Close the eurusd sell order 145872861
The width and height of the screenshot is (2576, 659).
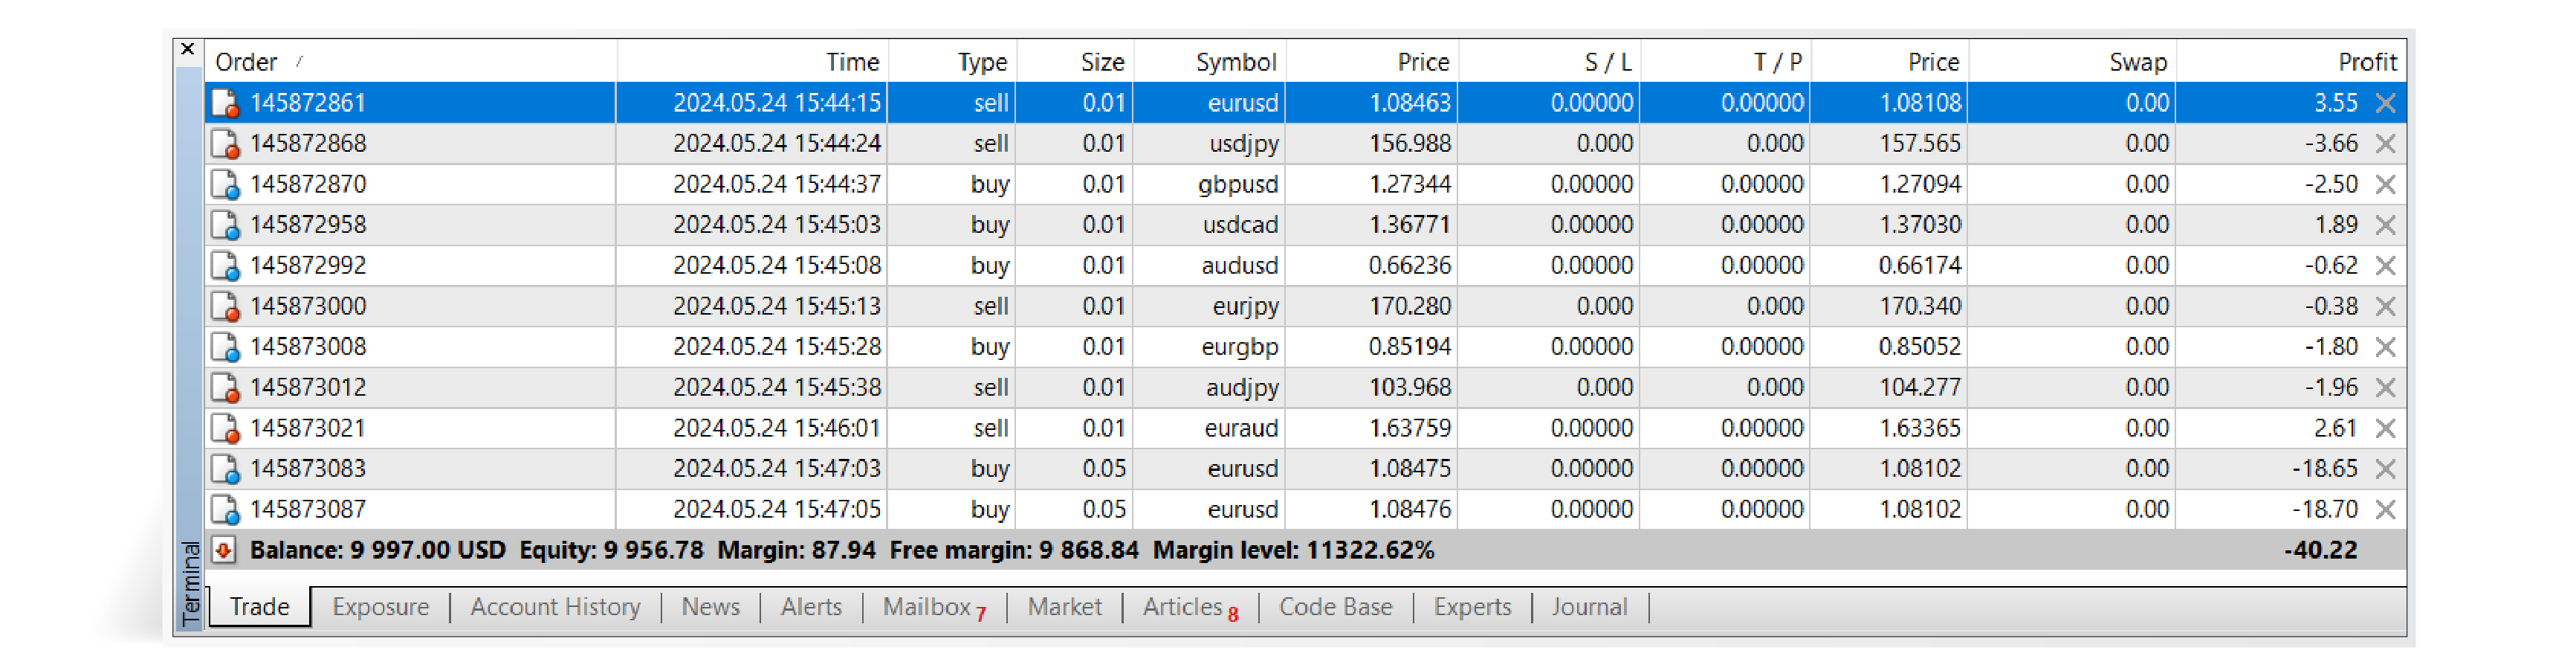(x=2385, y=103)
